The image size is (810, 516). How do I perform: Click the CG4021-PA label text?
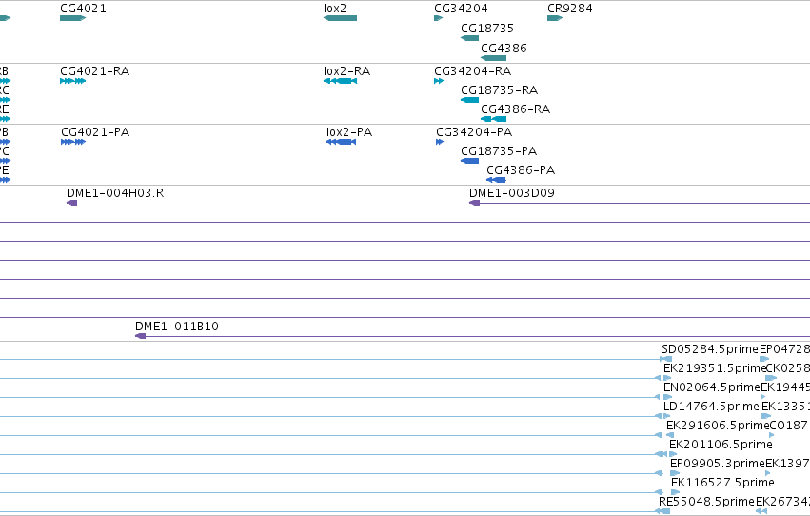(x=95, y=131)
